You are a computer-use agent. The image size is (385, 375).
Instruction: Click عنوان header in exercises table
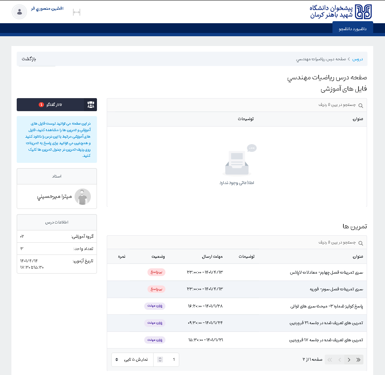[358, 257]
